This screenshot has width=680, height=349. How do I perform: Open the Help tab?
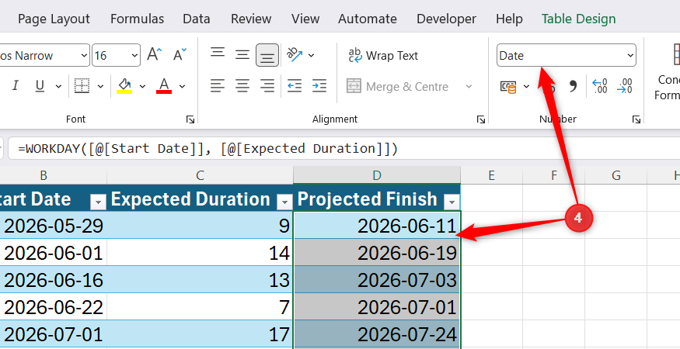click(x=509, y=19)
